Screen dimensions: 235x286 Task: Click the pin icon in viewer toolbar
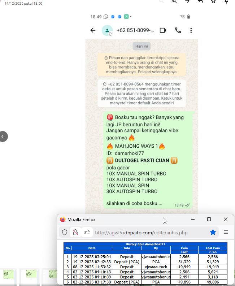pos(226,1)
